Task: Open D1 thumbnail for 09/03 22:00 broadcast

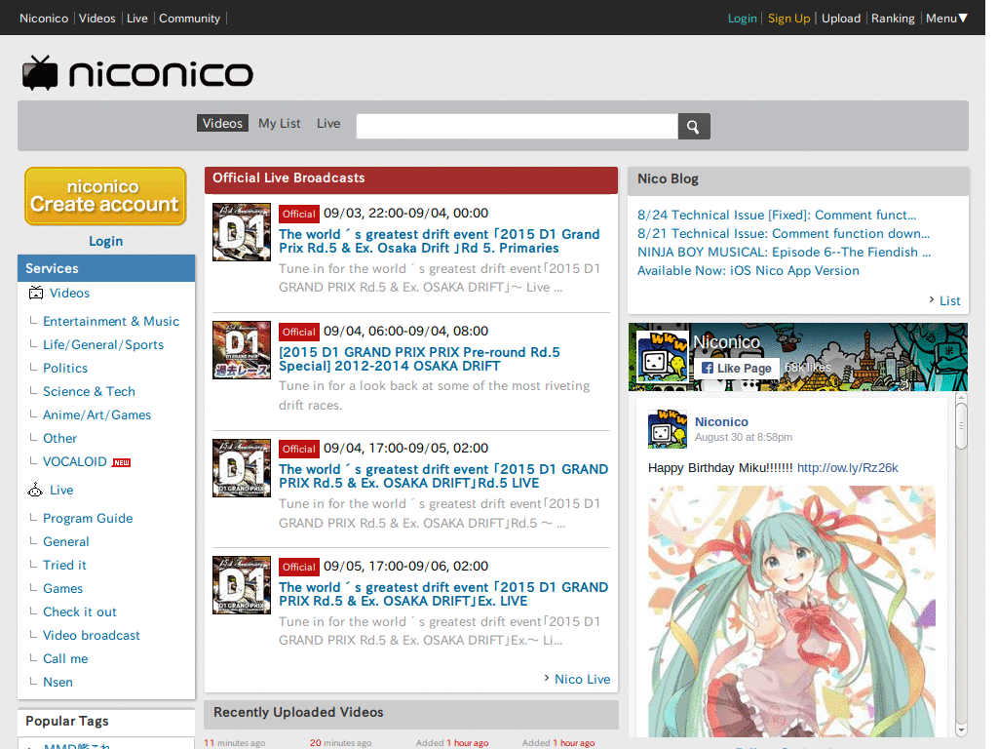Action: click(x=242, y=232)
